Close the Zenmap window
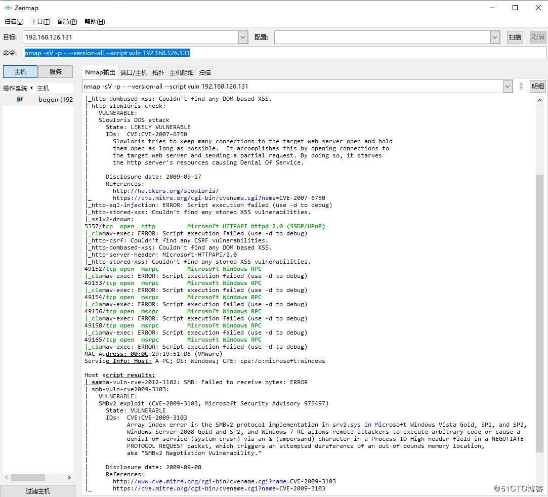Screen dimensions: 548x497 (538, 8)
